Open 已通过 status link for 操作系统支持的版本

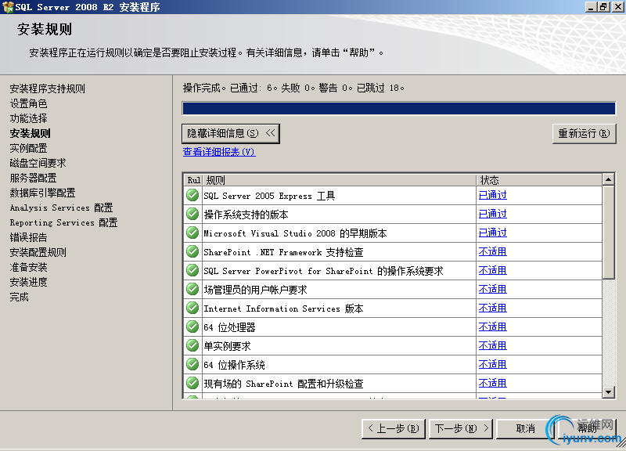[493, 214]
